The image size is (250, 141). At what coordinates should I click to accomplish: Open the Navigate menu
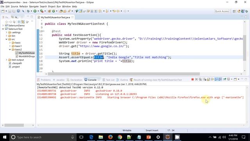[x=34, y=6]
